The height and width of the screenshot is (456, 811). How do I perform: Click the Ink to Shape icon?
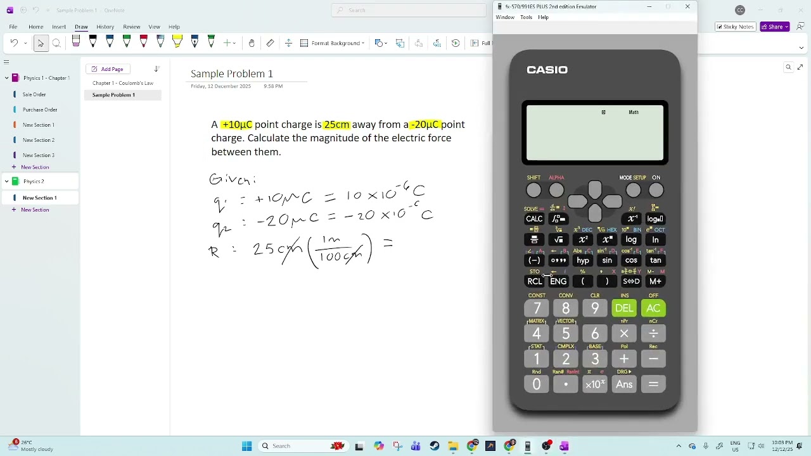coord(400,43)
